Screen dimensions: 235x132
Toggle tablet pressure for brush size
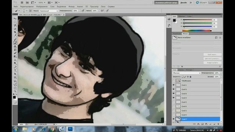coord(107,11)
